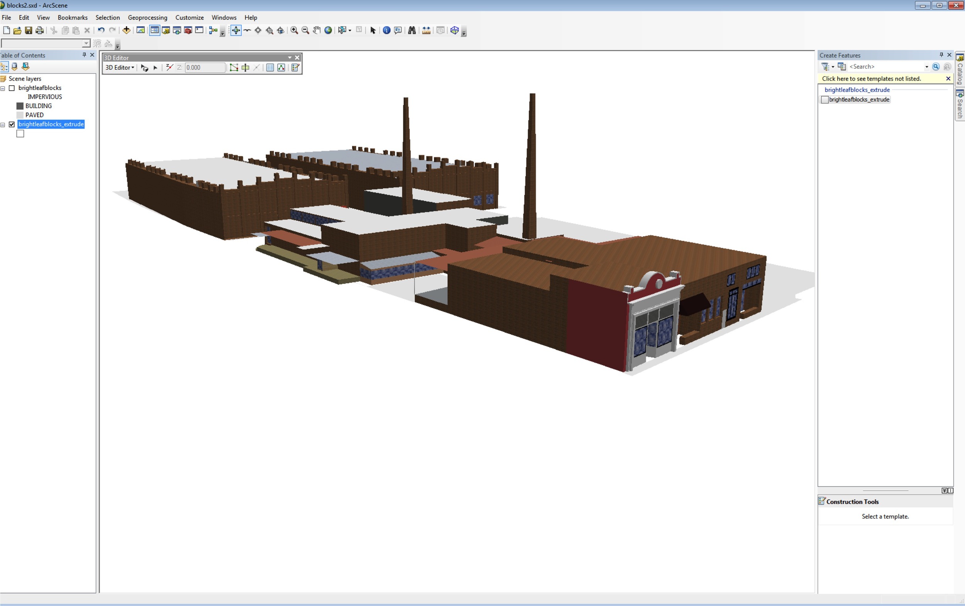Image resolution: width=965 pixels, height=606 pixels.
Task: Collapse the brightleafblocks layer tree
Action: point(3,88)
